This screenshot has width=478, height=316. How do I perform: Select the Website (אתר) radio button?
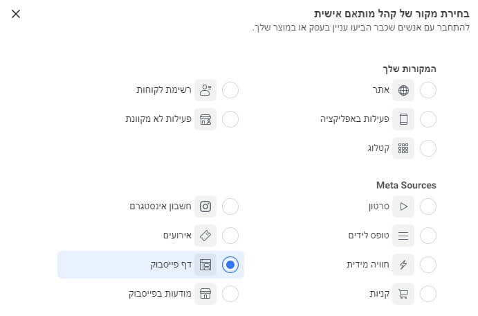point(428,90)
